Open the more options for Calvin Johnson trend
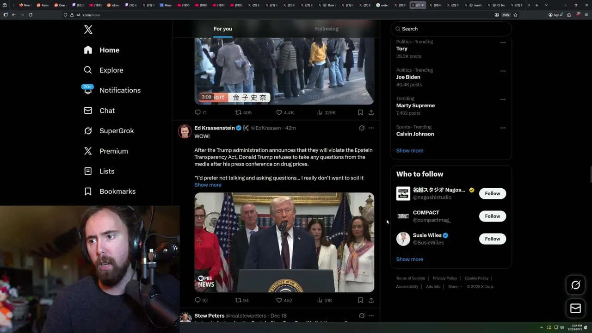Screen dimensions: 592x333 click(x=503, y=128)
